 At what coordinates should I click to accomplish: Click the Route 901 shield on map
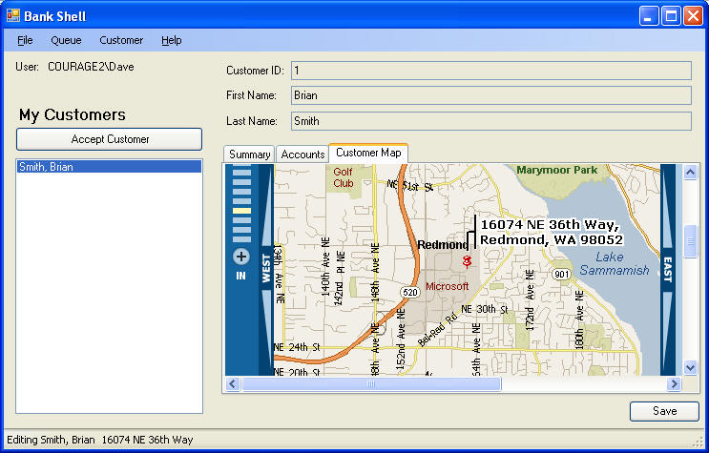point(561,275)
